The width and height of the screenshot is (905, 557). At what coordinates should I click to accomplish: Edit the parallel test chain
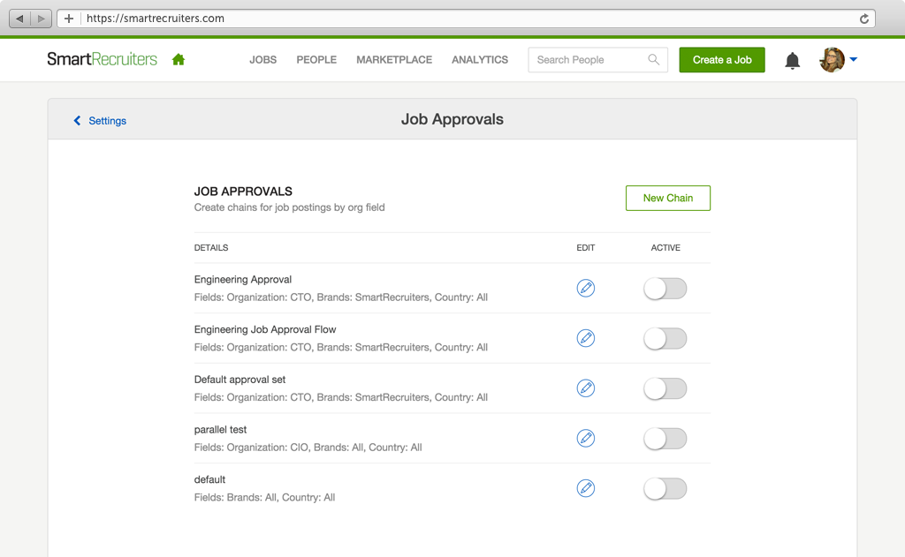pyautogui.click(x=585, y=438)
